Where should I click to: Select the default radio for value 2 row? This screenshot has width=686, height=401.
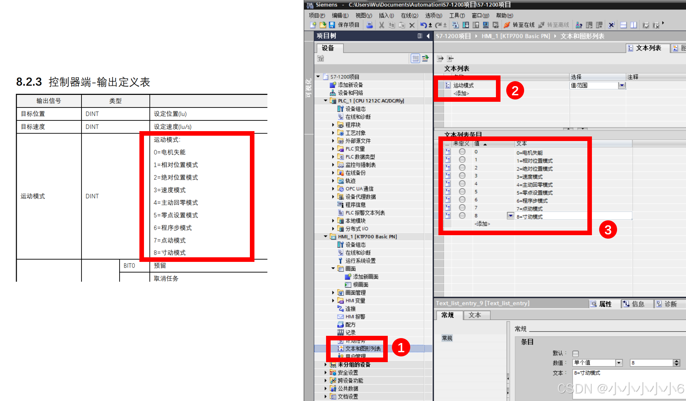[x=462, y=168]
